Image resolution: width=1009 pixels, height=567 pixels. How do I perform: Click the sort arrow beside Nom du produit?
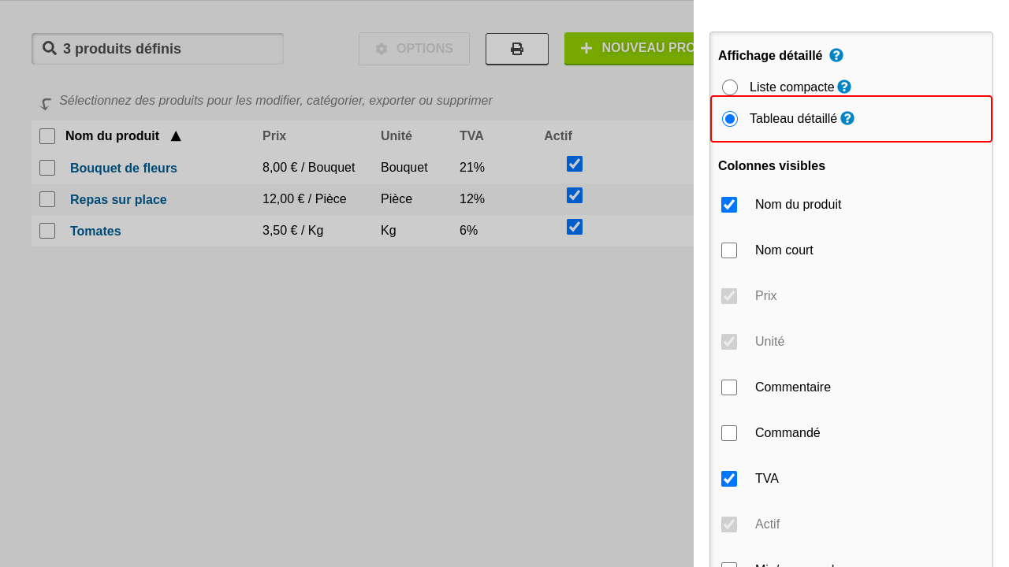click(x=176, y=136)
